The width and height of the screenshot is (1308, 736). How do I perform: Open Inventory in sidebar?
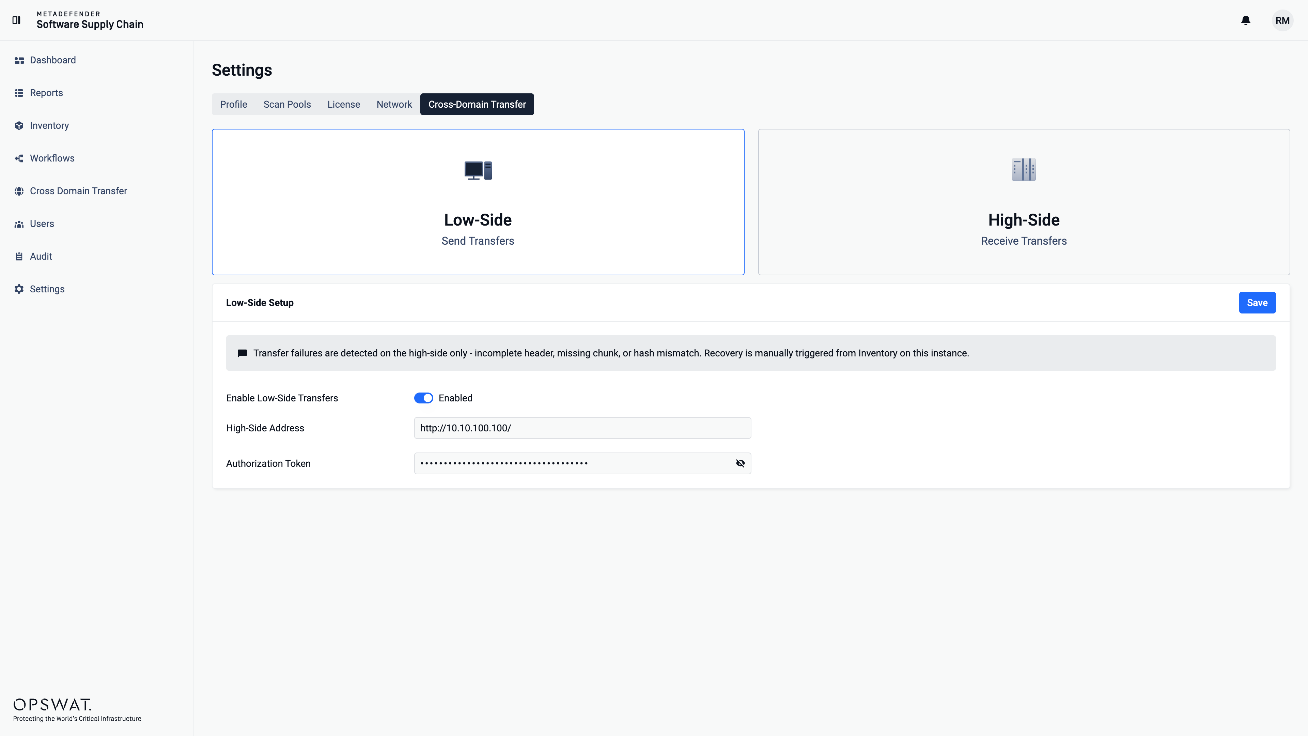click(49, 125)
